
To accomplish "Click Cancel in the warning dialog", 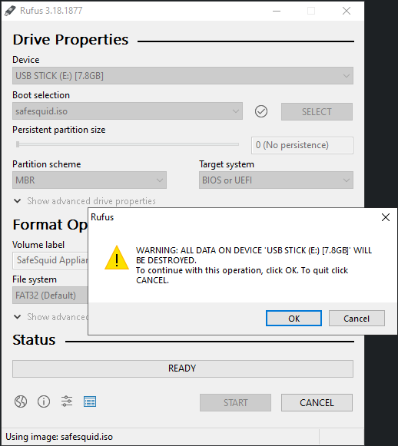I will point(357,319).
